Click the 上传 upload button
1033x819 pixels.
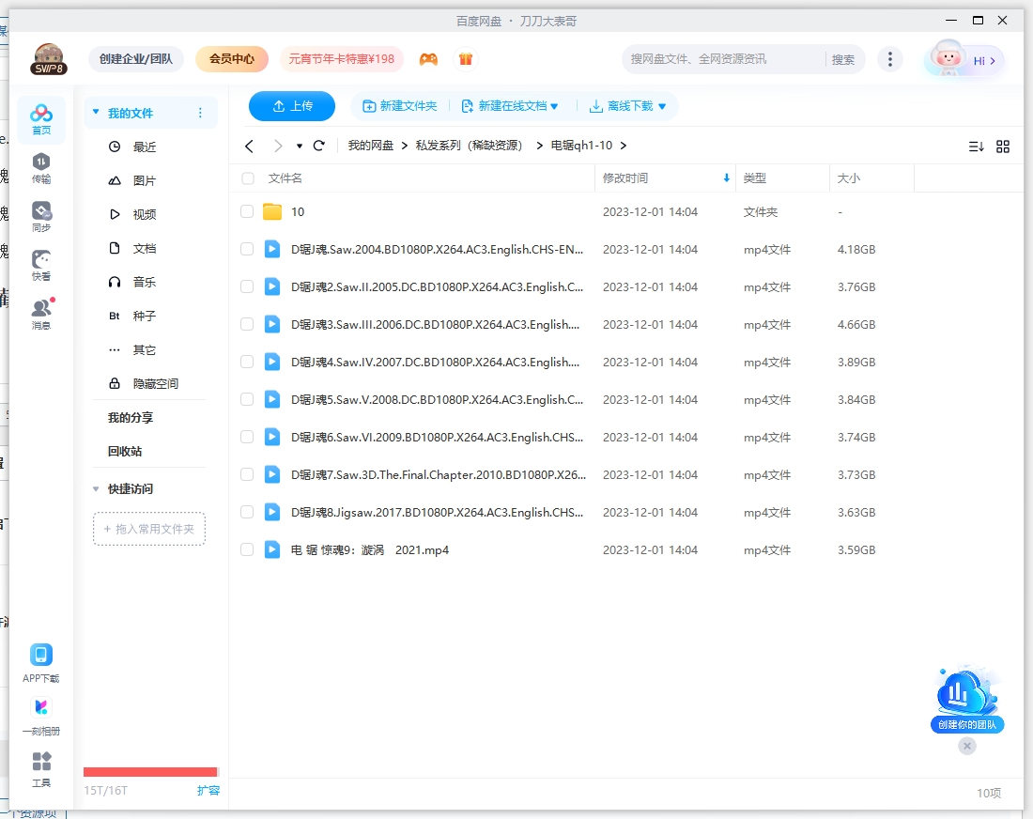pos(291,106)
